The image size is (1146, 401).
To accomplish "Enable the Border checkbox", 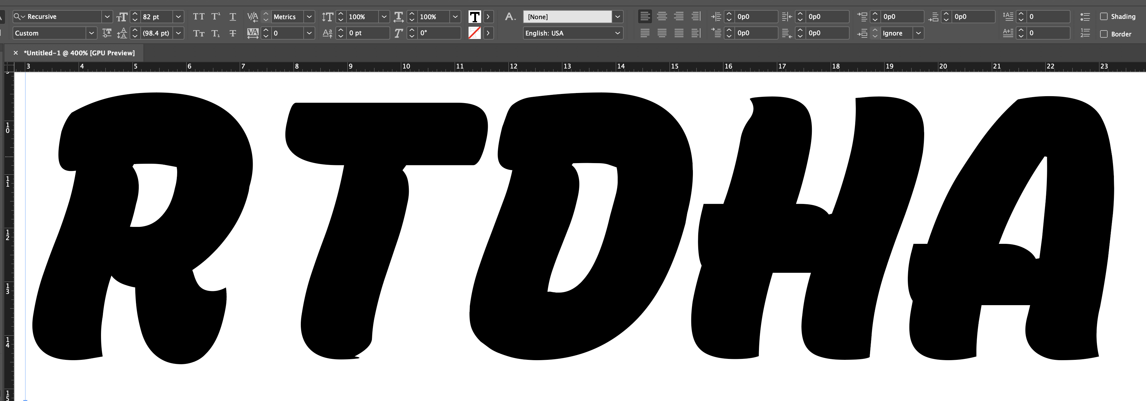I will coord(1104,34).
